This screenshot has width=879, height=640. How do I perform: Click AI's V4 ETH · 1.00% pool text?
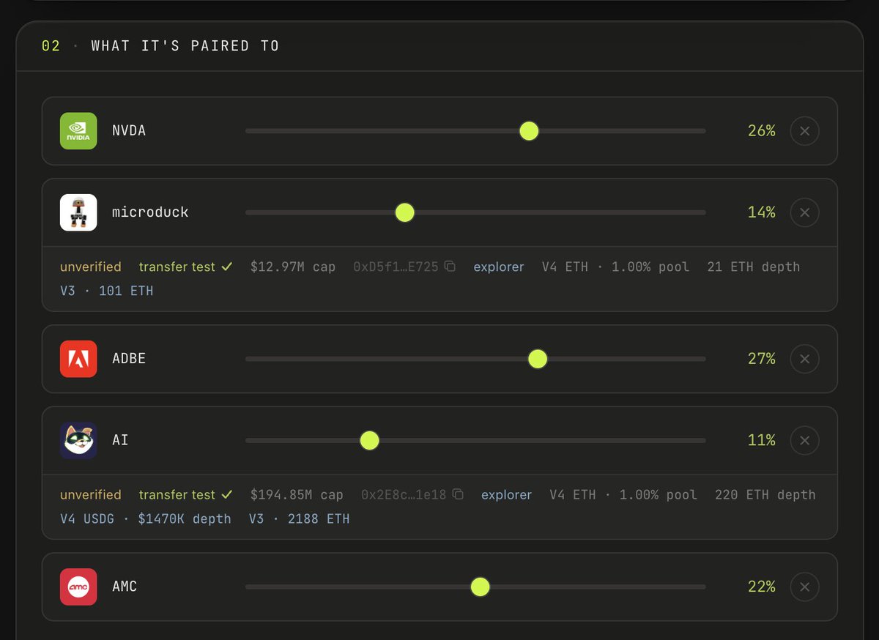point(623,495)
